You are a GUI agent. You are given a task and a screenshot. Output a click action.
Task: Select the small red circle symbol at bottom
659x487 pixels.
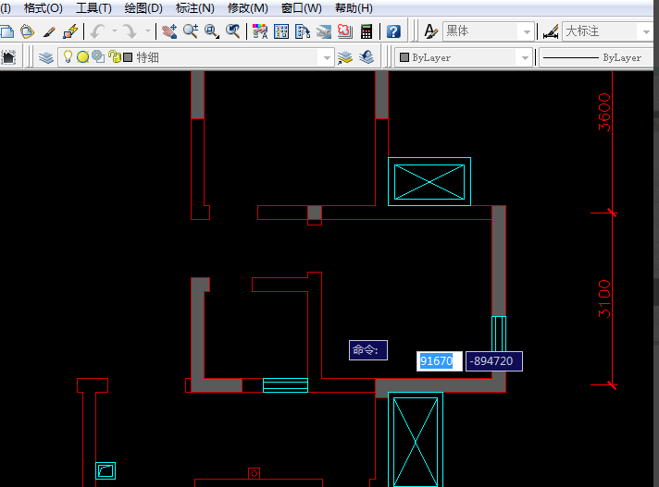(254, 473)
